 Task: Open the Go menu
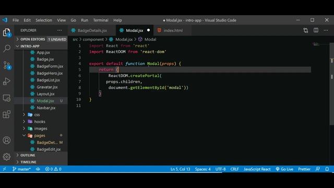(x=73, y=20)
